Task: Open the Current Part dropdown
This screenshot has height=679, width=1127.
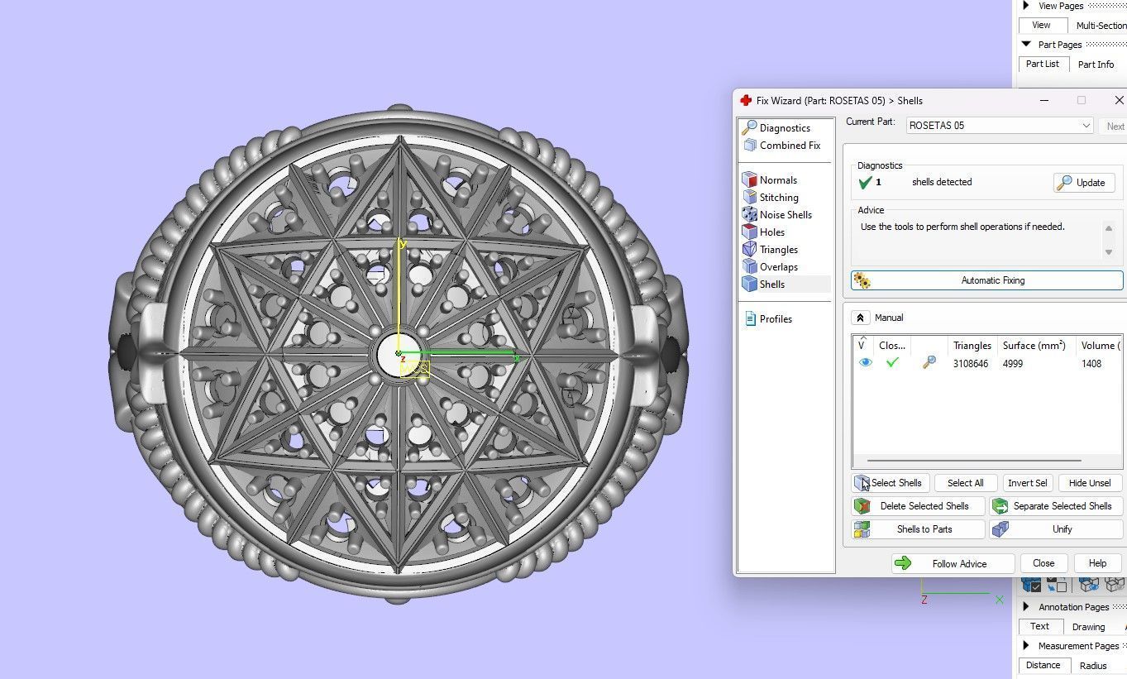Action: tap(1000, 126)
